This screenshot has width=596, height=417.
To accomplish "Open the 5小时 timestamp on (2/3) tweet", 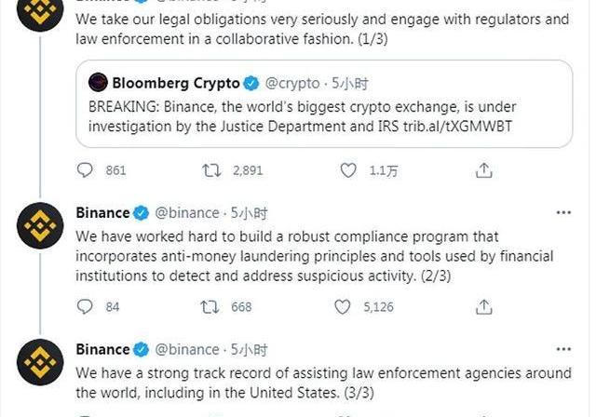I will 249,212.
